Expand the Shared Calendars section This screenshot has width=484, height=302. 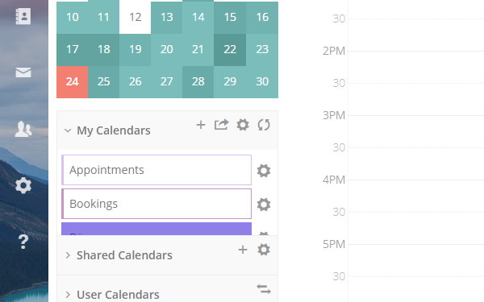point(68,255)
